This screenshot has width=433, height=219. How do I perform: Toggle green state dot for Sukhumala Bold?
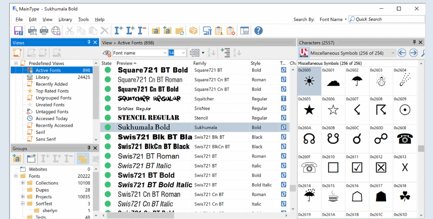point(108,127)
